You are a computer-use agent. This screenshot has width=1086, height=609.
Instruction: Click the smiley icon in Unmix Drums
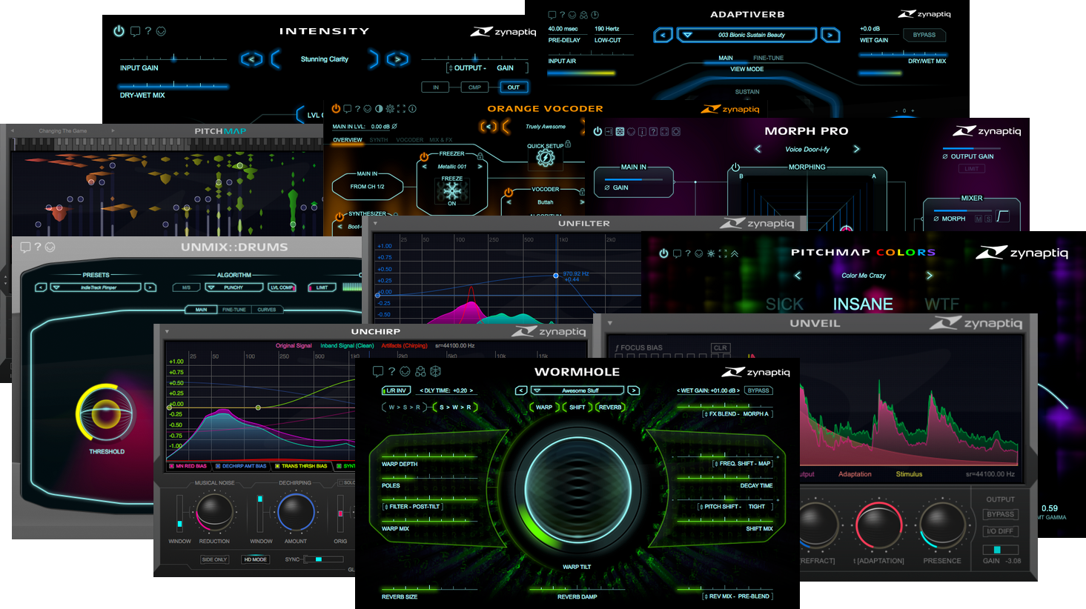coord(50,247)
